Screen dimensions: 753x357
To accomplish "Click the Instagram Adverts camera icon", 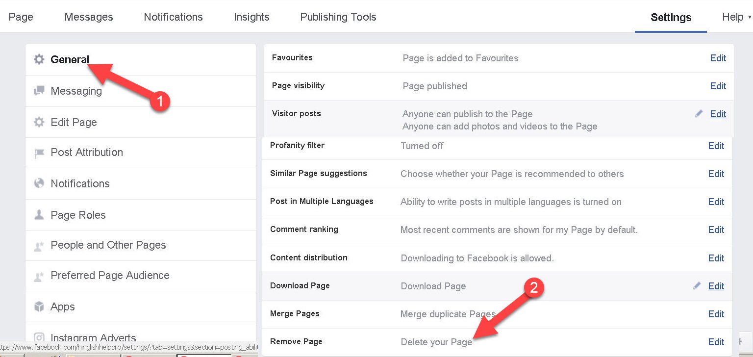I will click(39, 337).
